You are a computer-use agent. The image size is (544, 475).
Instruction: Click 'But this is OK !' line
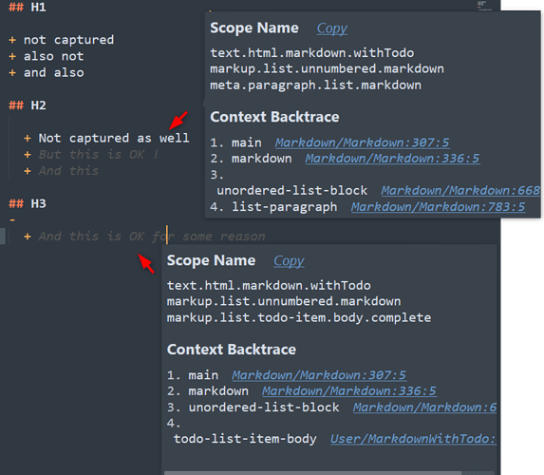pyautogui.click(x=91, y=155)
